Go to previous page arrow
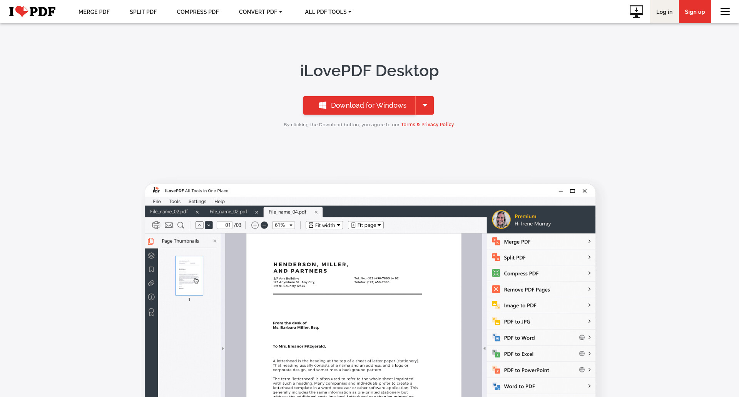The height and width of the screenshot is (397, 739). (199, 225)
